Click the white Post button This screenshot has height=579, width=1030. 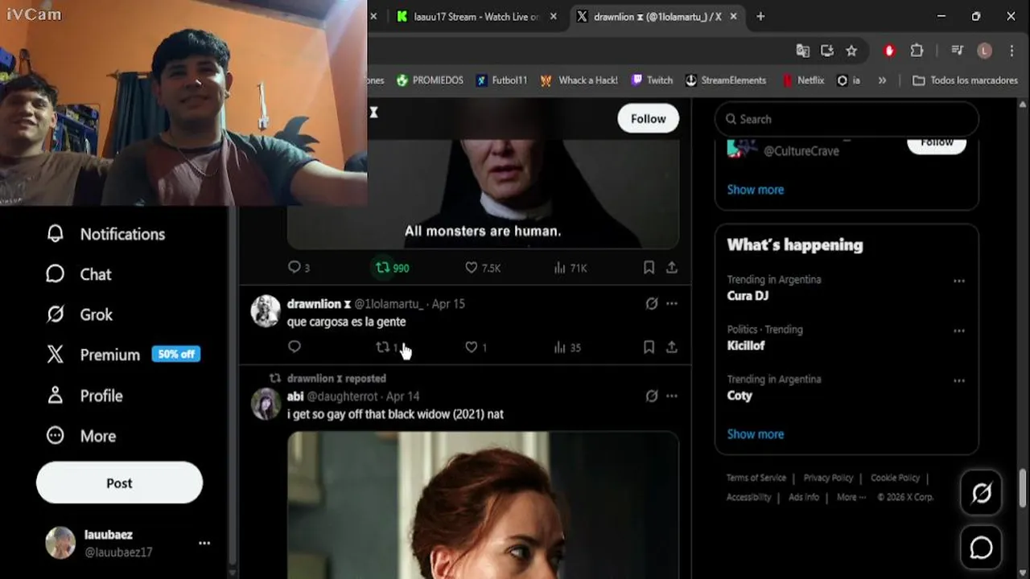(119, 482)
